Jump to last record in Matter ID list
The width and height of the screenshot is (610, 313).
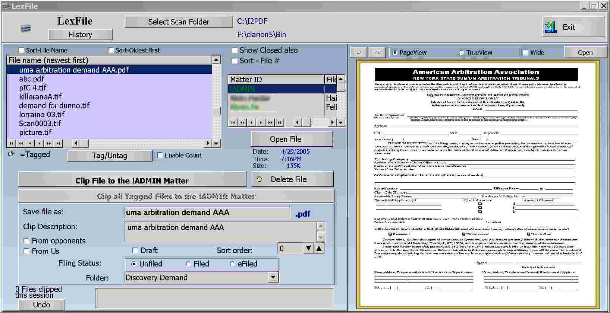(280, 122)
